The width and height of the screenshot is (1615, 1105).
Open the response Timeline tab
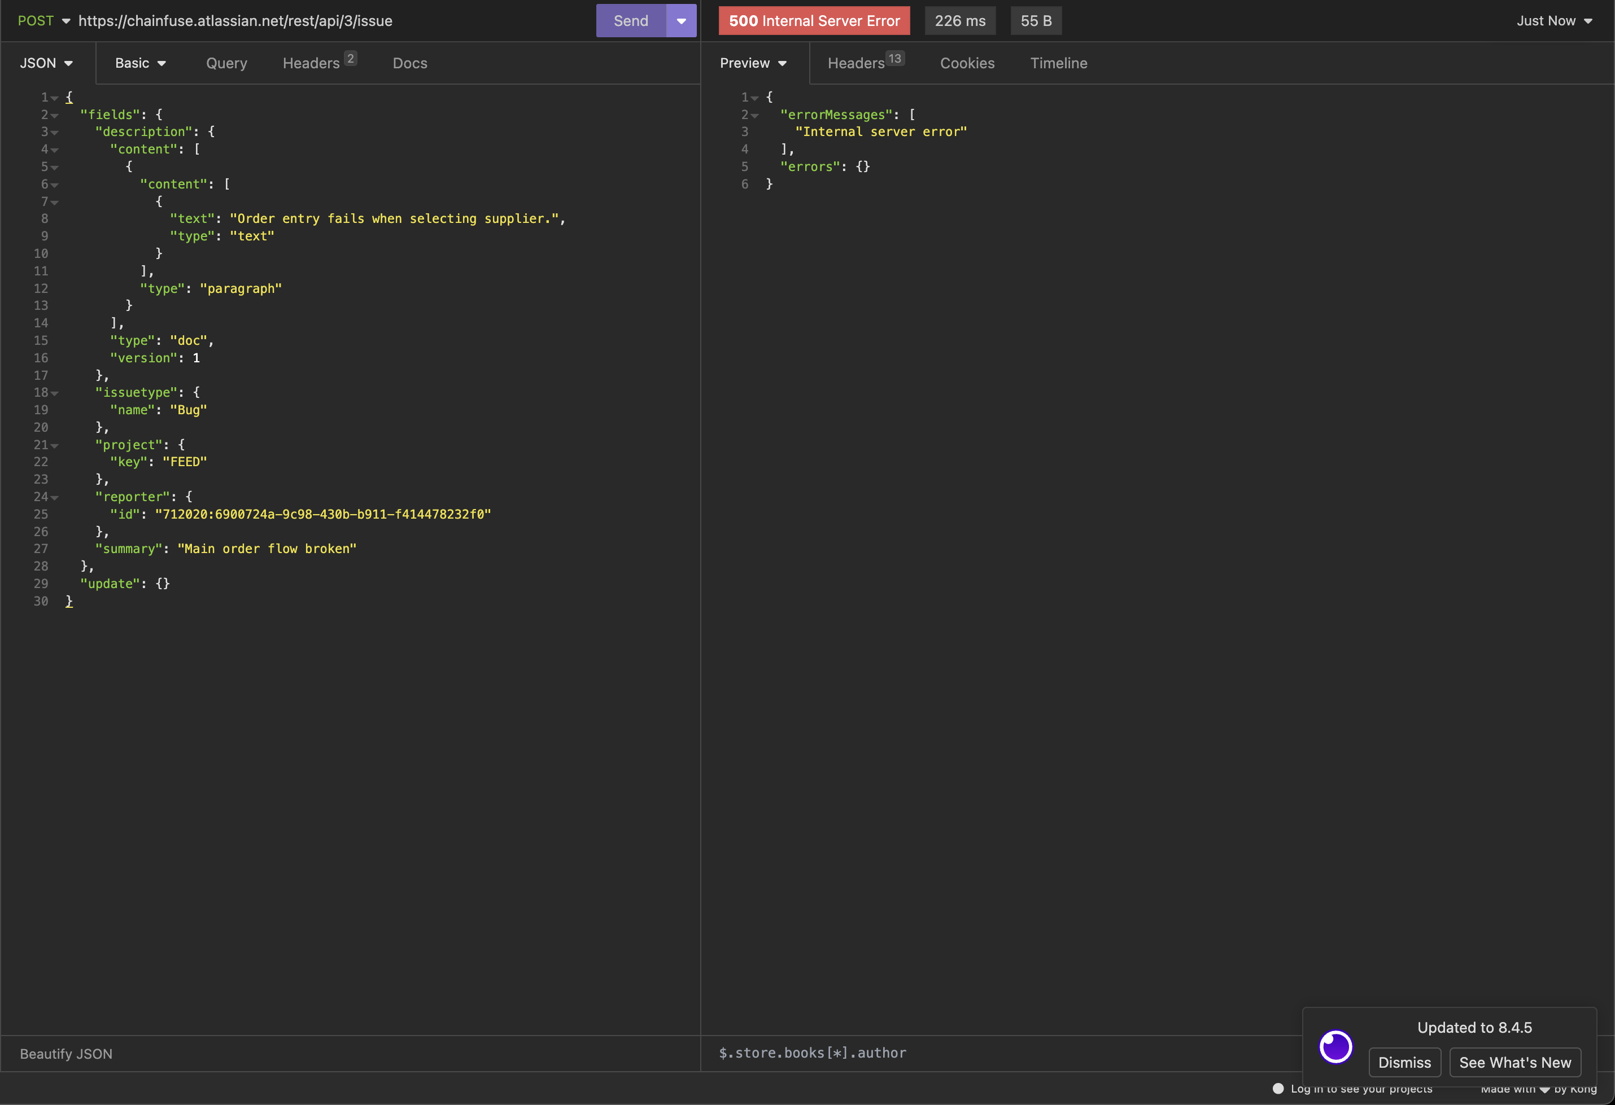point(1058,63)
